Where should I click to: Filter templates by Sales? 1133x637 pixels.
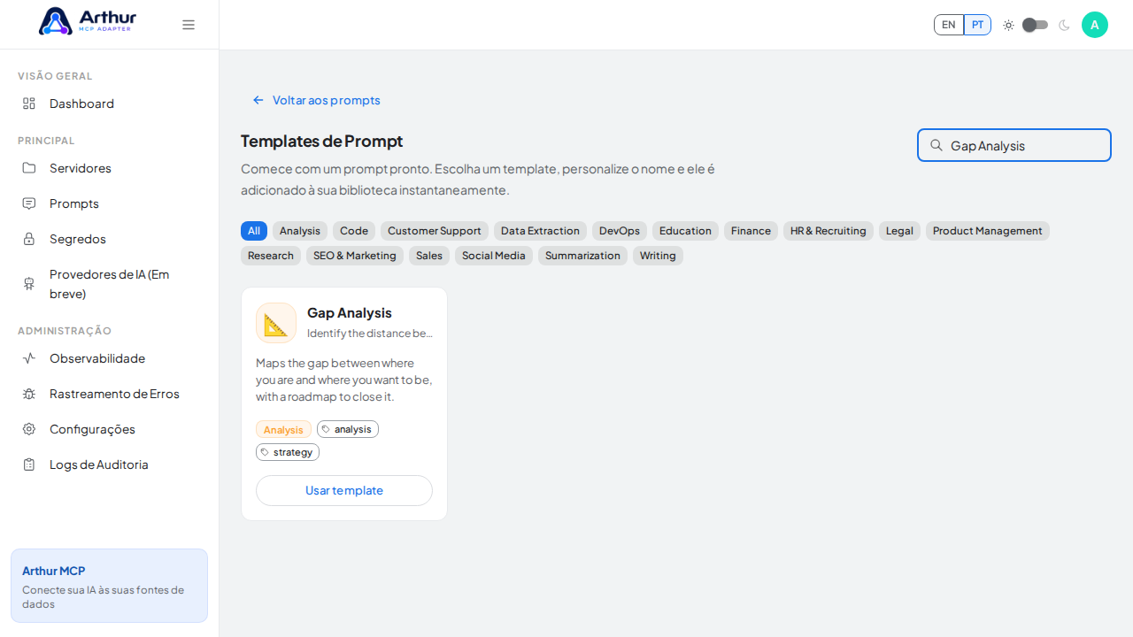coord(429,256)
